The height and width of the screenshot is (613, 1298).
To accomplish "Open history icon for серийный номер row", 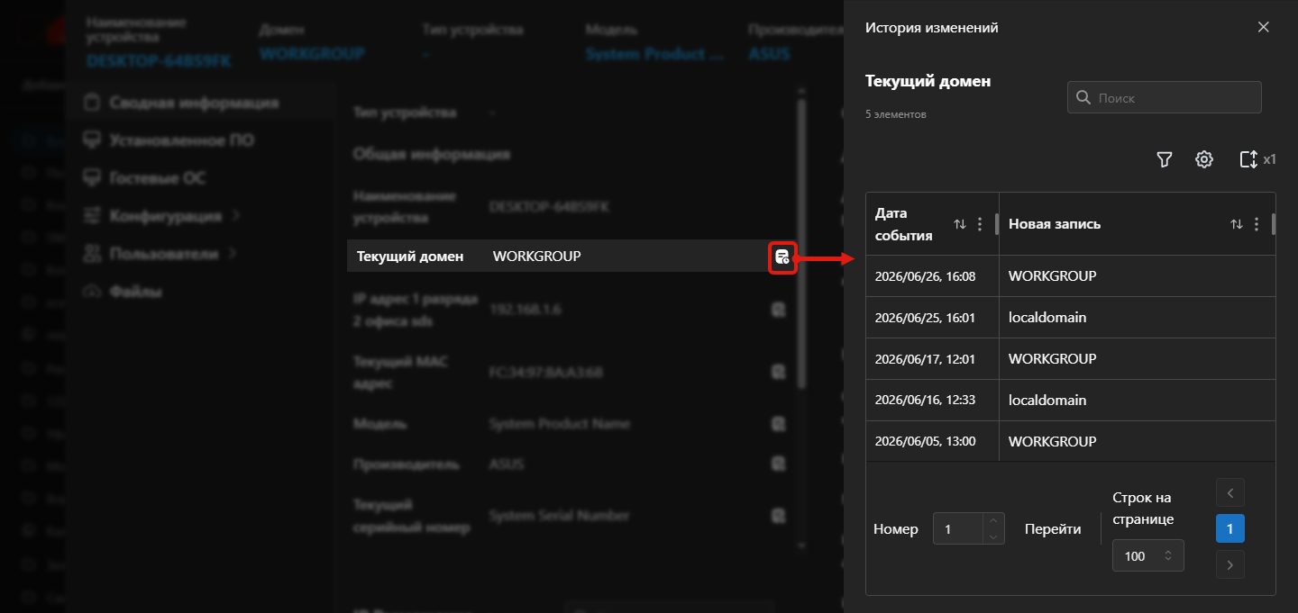I will 778,516.
